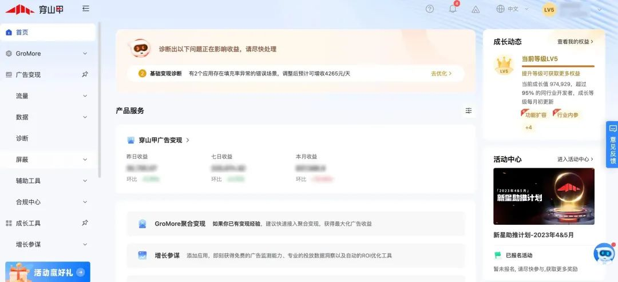Click the +4 more benefits tag
Image resolution: width=618 pixels, height=282 pixels.
(x=529, y=128)
